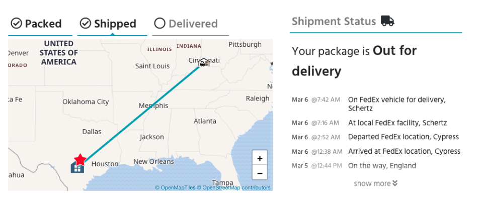Click the Departed FedEx location, Cypress entry
The width and height of the screenshot is (478, 201).
pyautogui.click(x=375, y=137)
